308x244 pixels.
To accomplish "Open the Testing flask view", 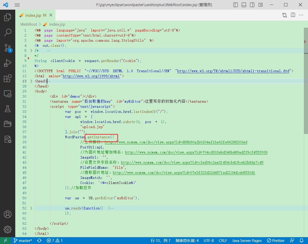I will pos(8,109).
